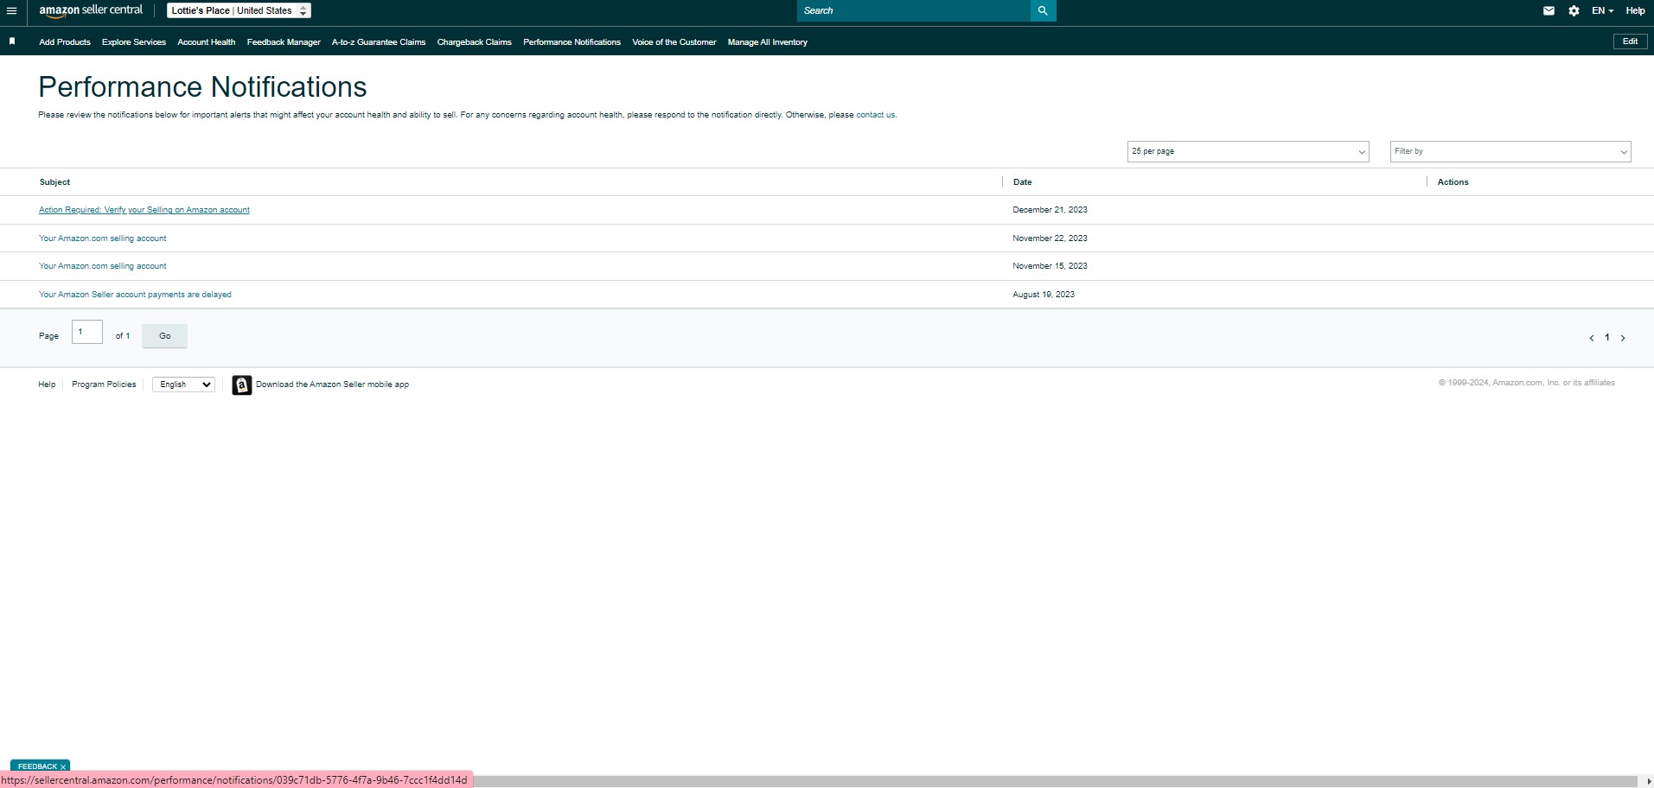Open the November 15 selling account notification

pyautogui.click(x=103, y=266)
